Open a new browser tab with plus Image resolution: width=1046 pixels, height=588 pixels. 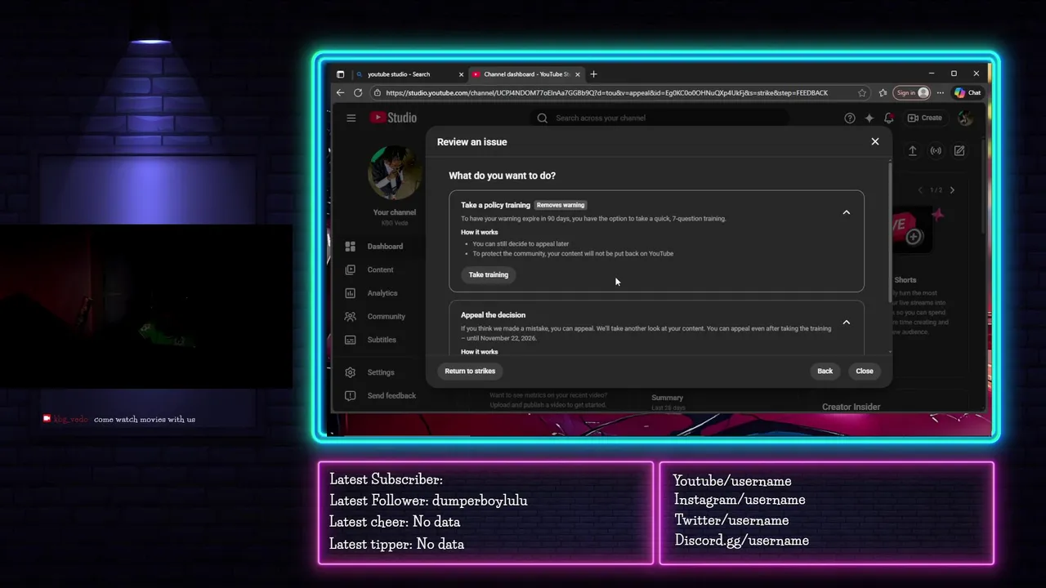593,74
